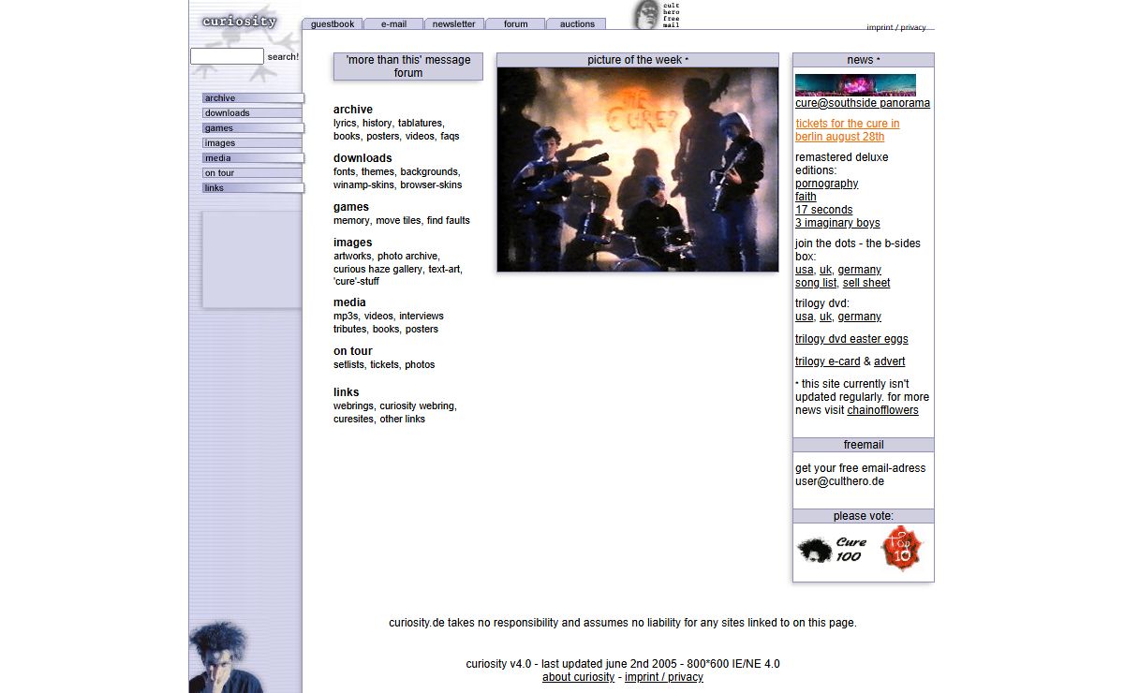Click the Robert Smith portrait image
Image resolution: width=1124 pixels, height=693 pixels.
tap(222, 656)
